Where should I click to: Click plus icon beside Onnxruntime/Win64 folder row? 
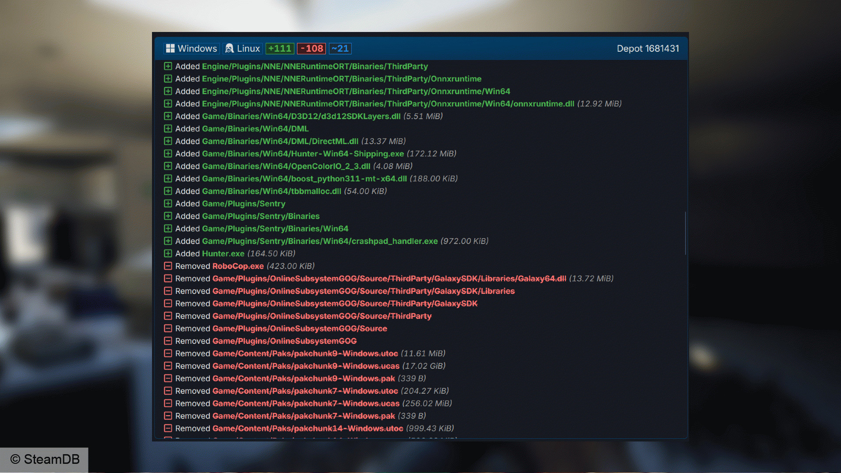[168, 91]
